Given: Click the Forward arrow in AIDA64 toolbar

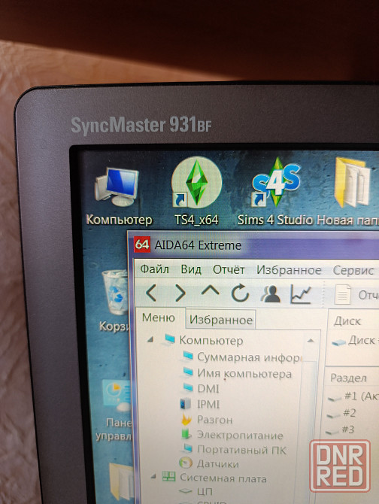Looking at the screenshot, I should pyautogui.click(x=180, y=293).
